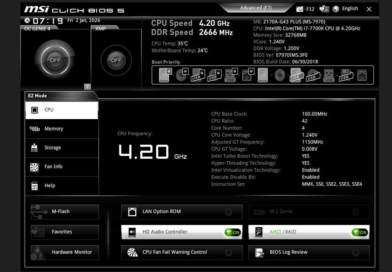Click CPU Ratio value 42
Screen dimensions: 392x272
point(304,121)
